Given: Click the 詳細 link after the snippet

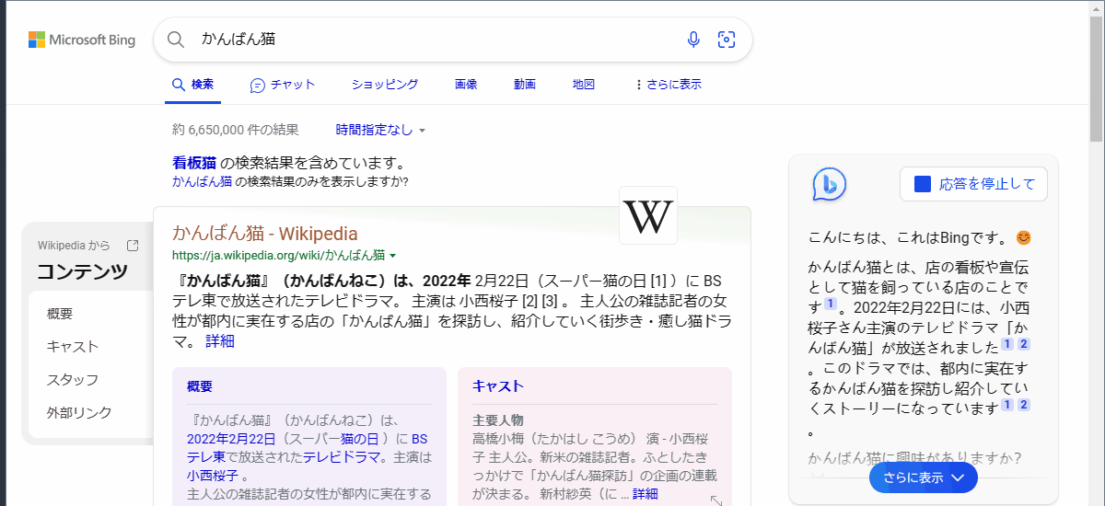Looking at the screenshot, I should tap(219, 341).
